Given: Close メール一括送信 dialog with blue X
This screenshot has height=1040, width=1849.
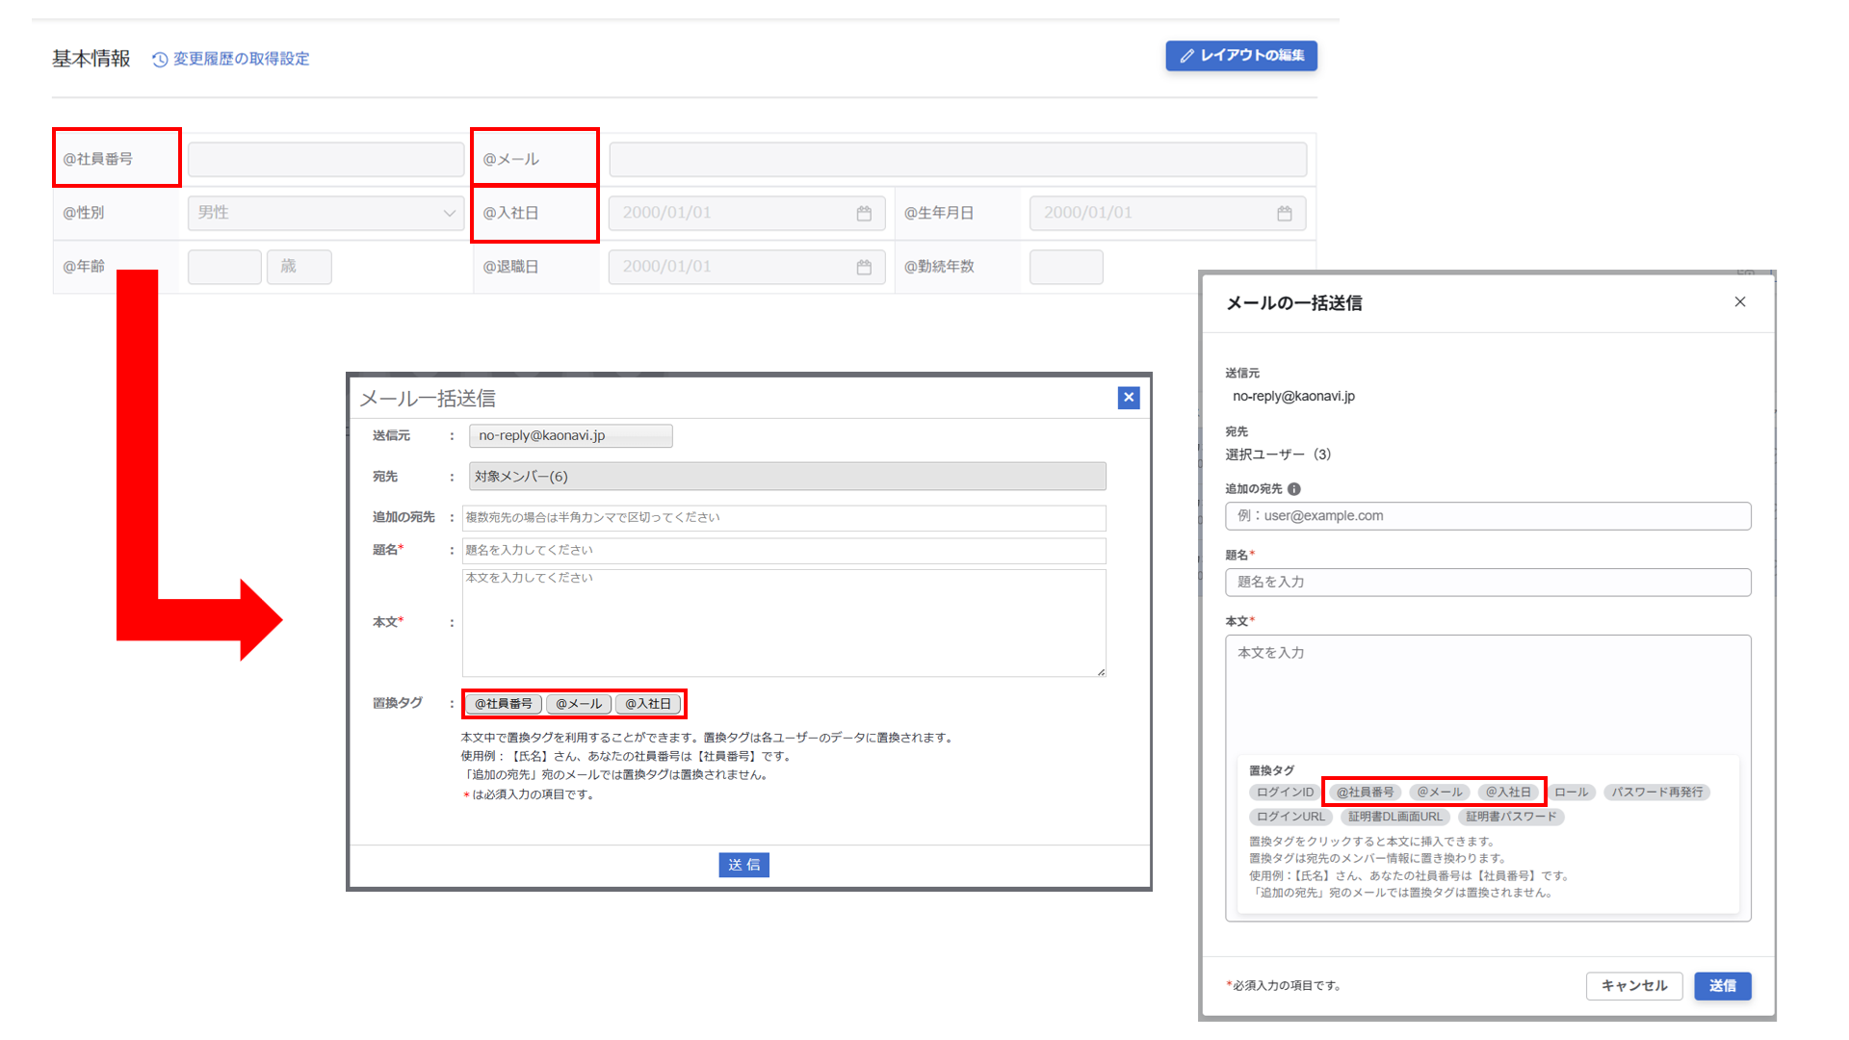Looking at the screenshot, I should click(1129, 398).
